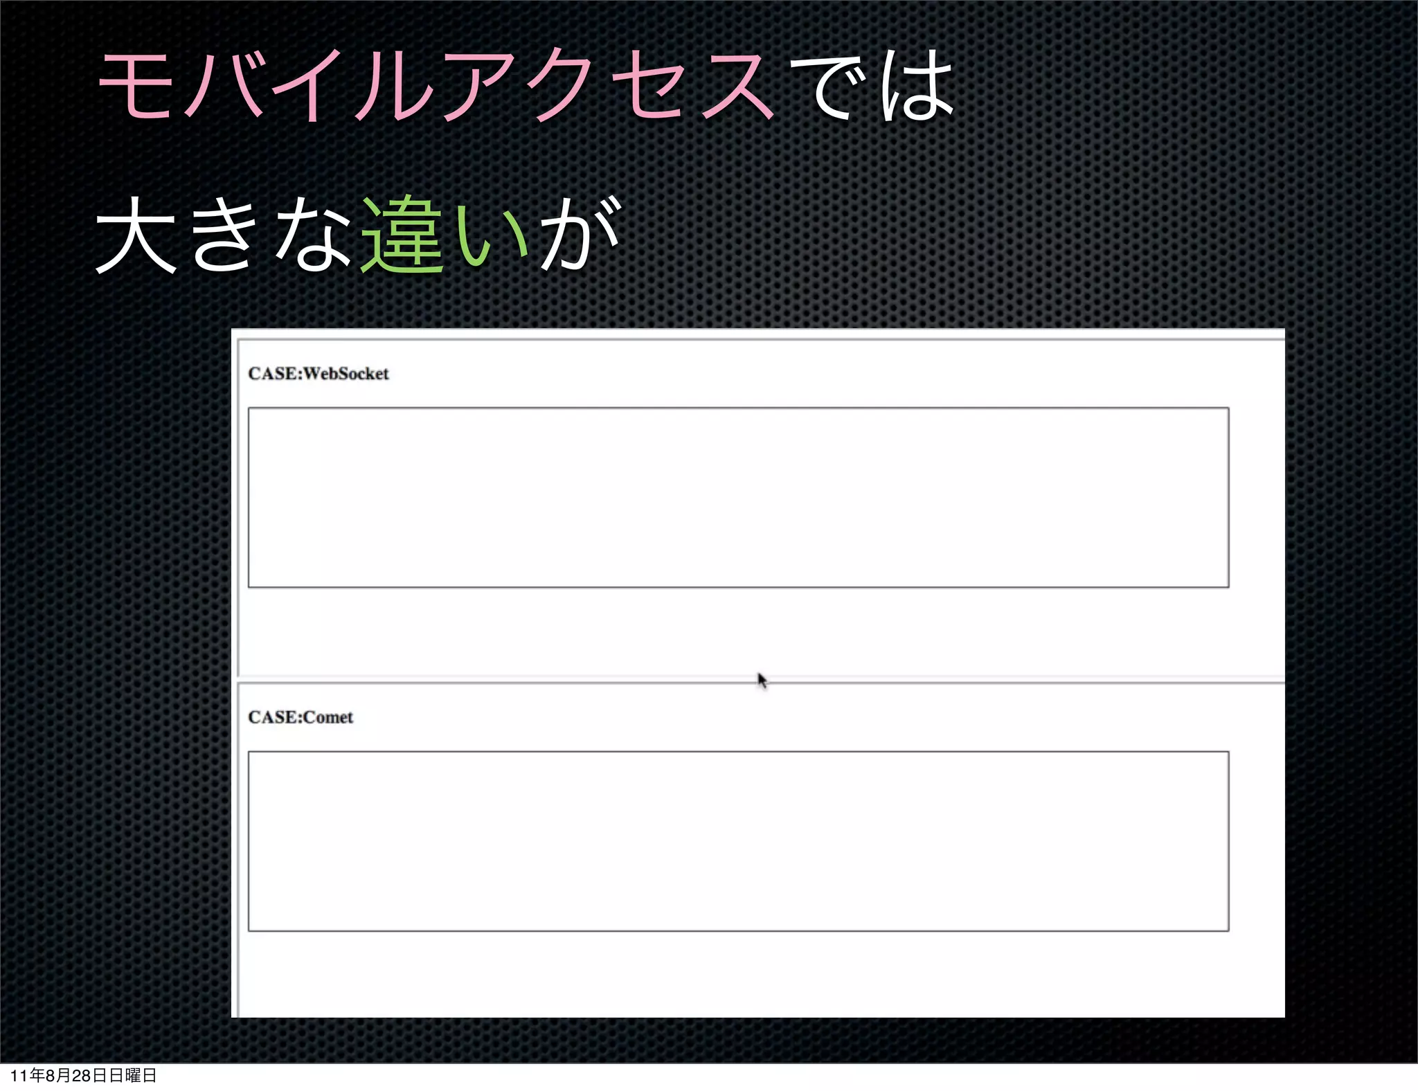The height and width of the screenshot is (1091, 1418).
Task: Click inside the WebSocket empty text box
Action: tap(738, 497)
